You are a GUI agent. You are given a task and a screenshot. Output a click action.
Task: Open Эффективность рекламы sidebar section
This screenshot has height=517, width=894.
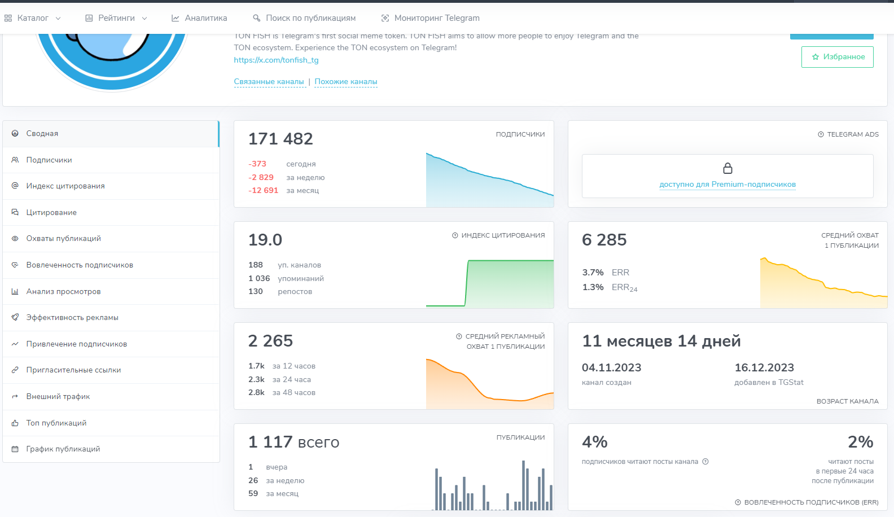click(72, 317)
